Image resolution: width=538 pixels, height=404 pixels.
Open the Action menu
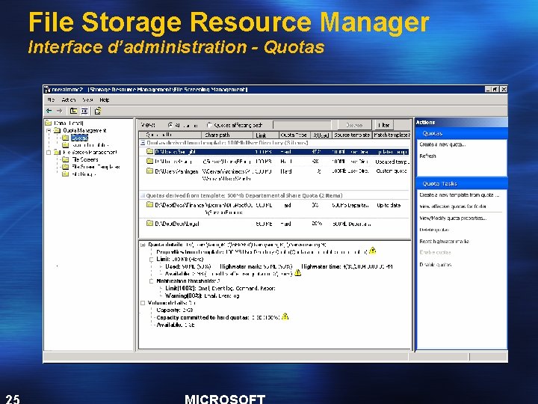[x=68, y=100]
